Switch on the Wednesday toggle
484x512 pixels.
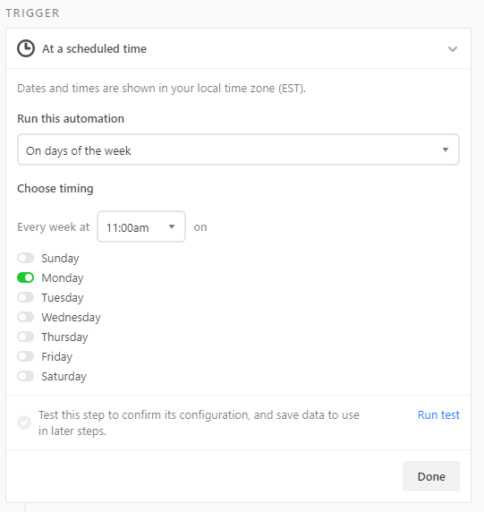(25, 317)
